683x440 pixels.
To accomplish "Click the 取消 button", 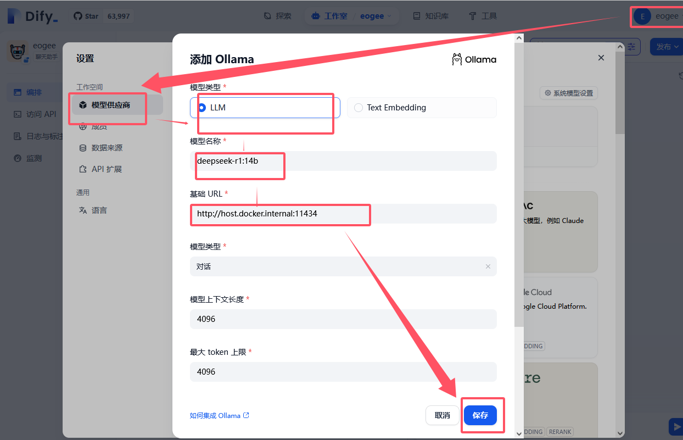I will 443,415.
